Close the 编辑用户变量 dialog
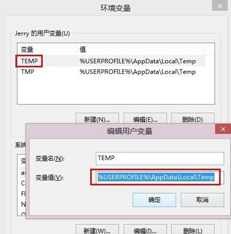This screenshot has height=234, width=231. point(223,129)
